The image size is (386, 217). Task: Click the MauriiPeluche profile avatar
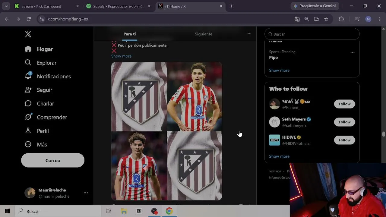point(30,193)
